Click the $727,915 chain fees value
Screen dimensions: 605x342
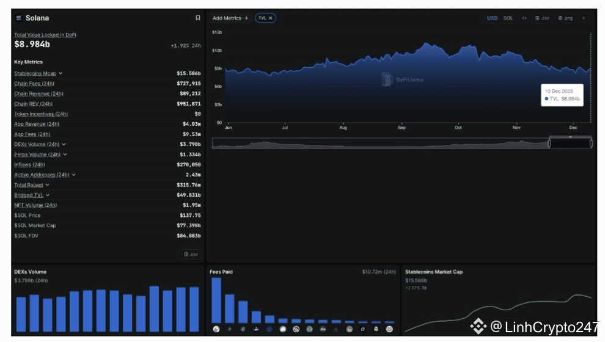(x=189, y=83)
